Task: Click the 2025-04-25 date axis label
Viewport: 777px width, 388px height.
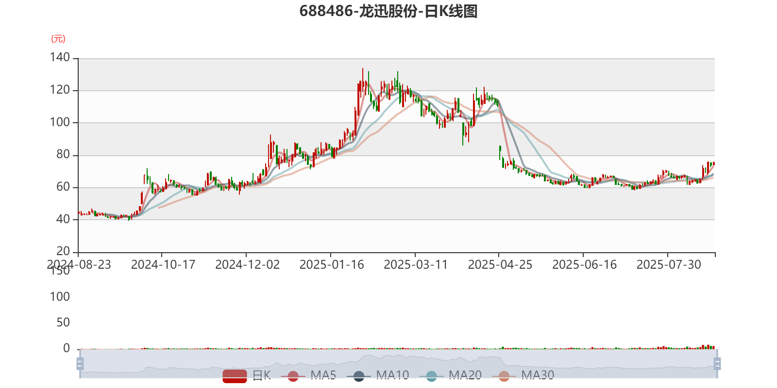Action: click(500, 265)
